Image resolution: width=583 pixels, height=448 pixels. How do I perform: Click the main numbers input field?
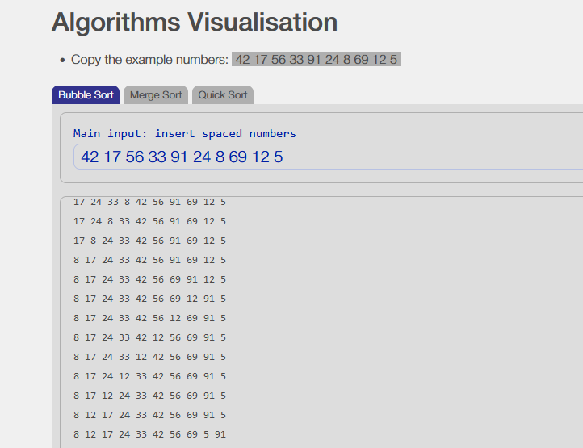(x=323, y=157)
